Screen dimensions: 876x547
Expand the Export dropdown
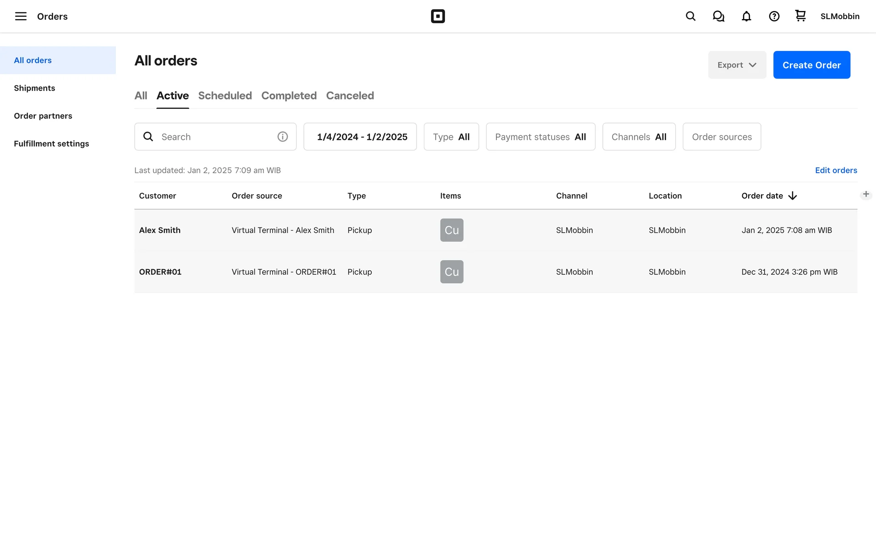[737, 65]
